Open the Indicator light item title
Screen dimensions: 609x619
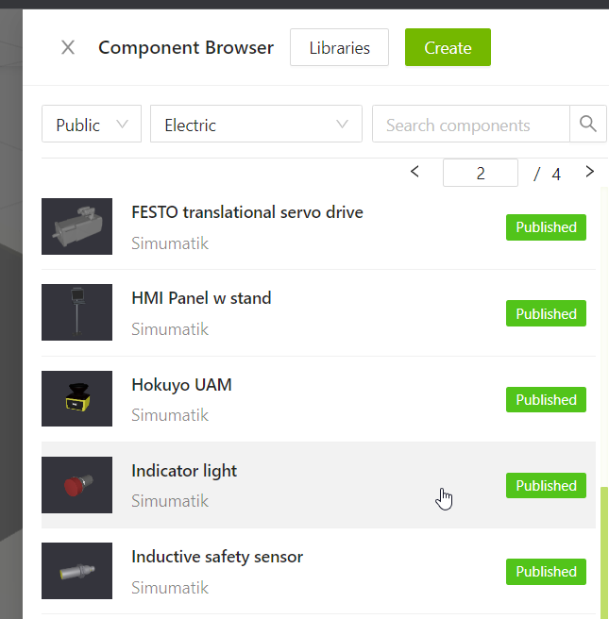click(184, 471)
